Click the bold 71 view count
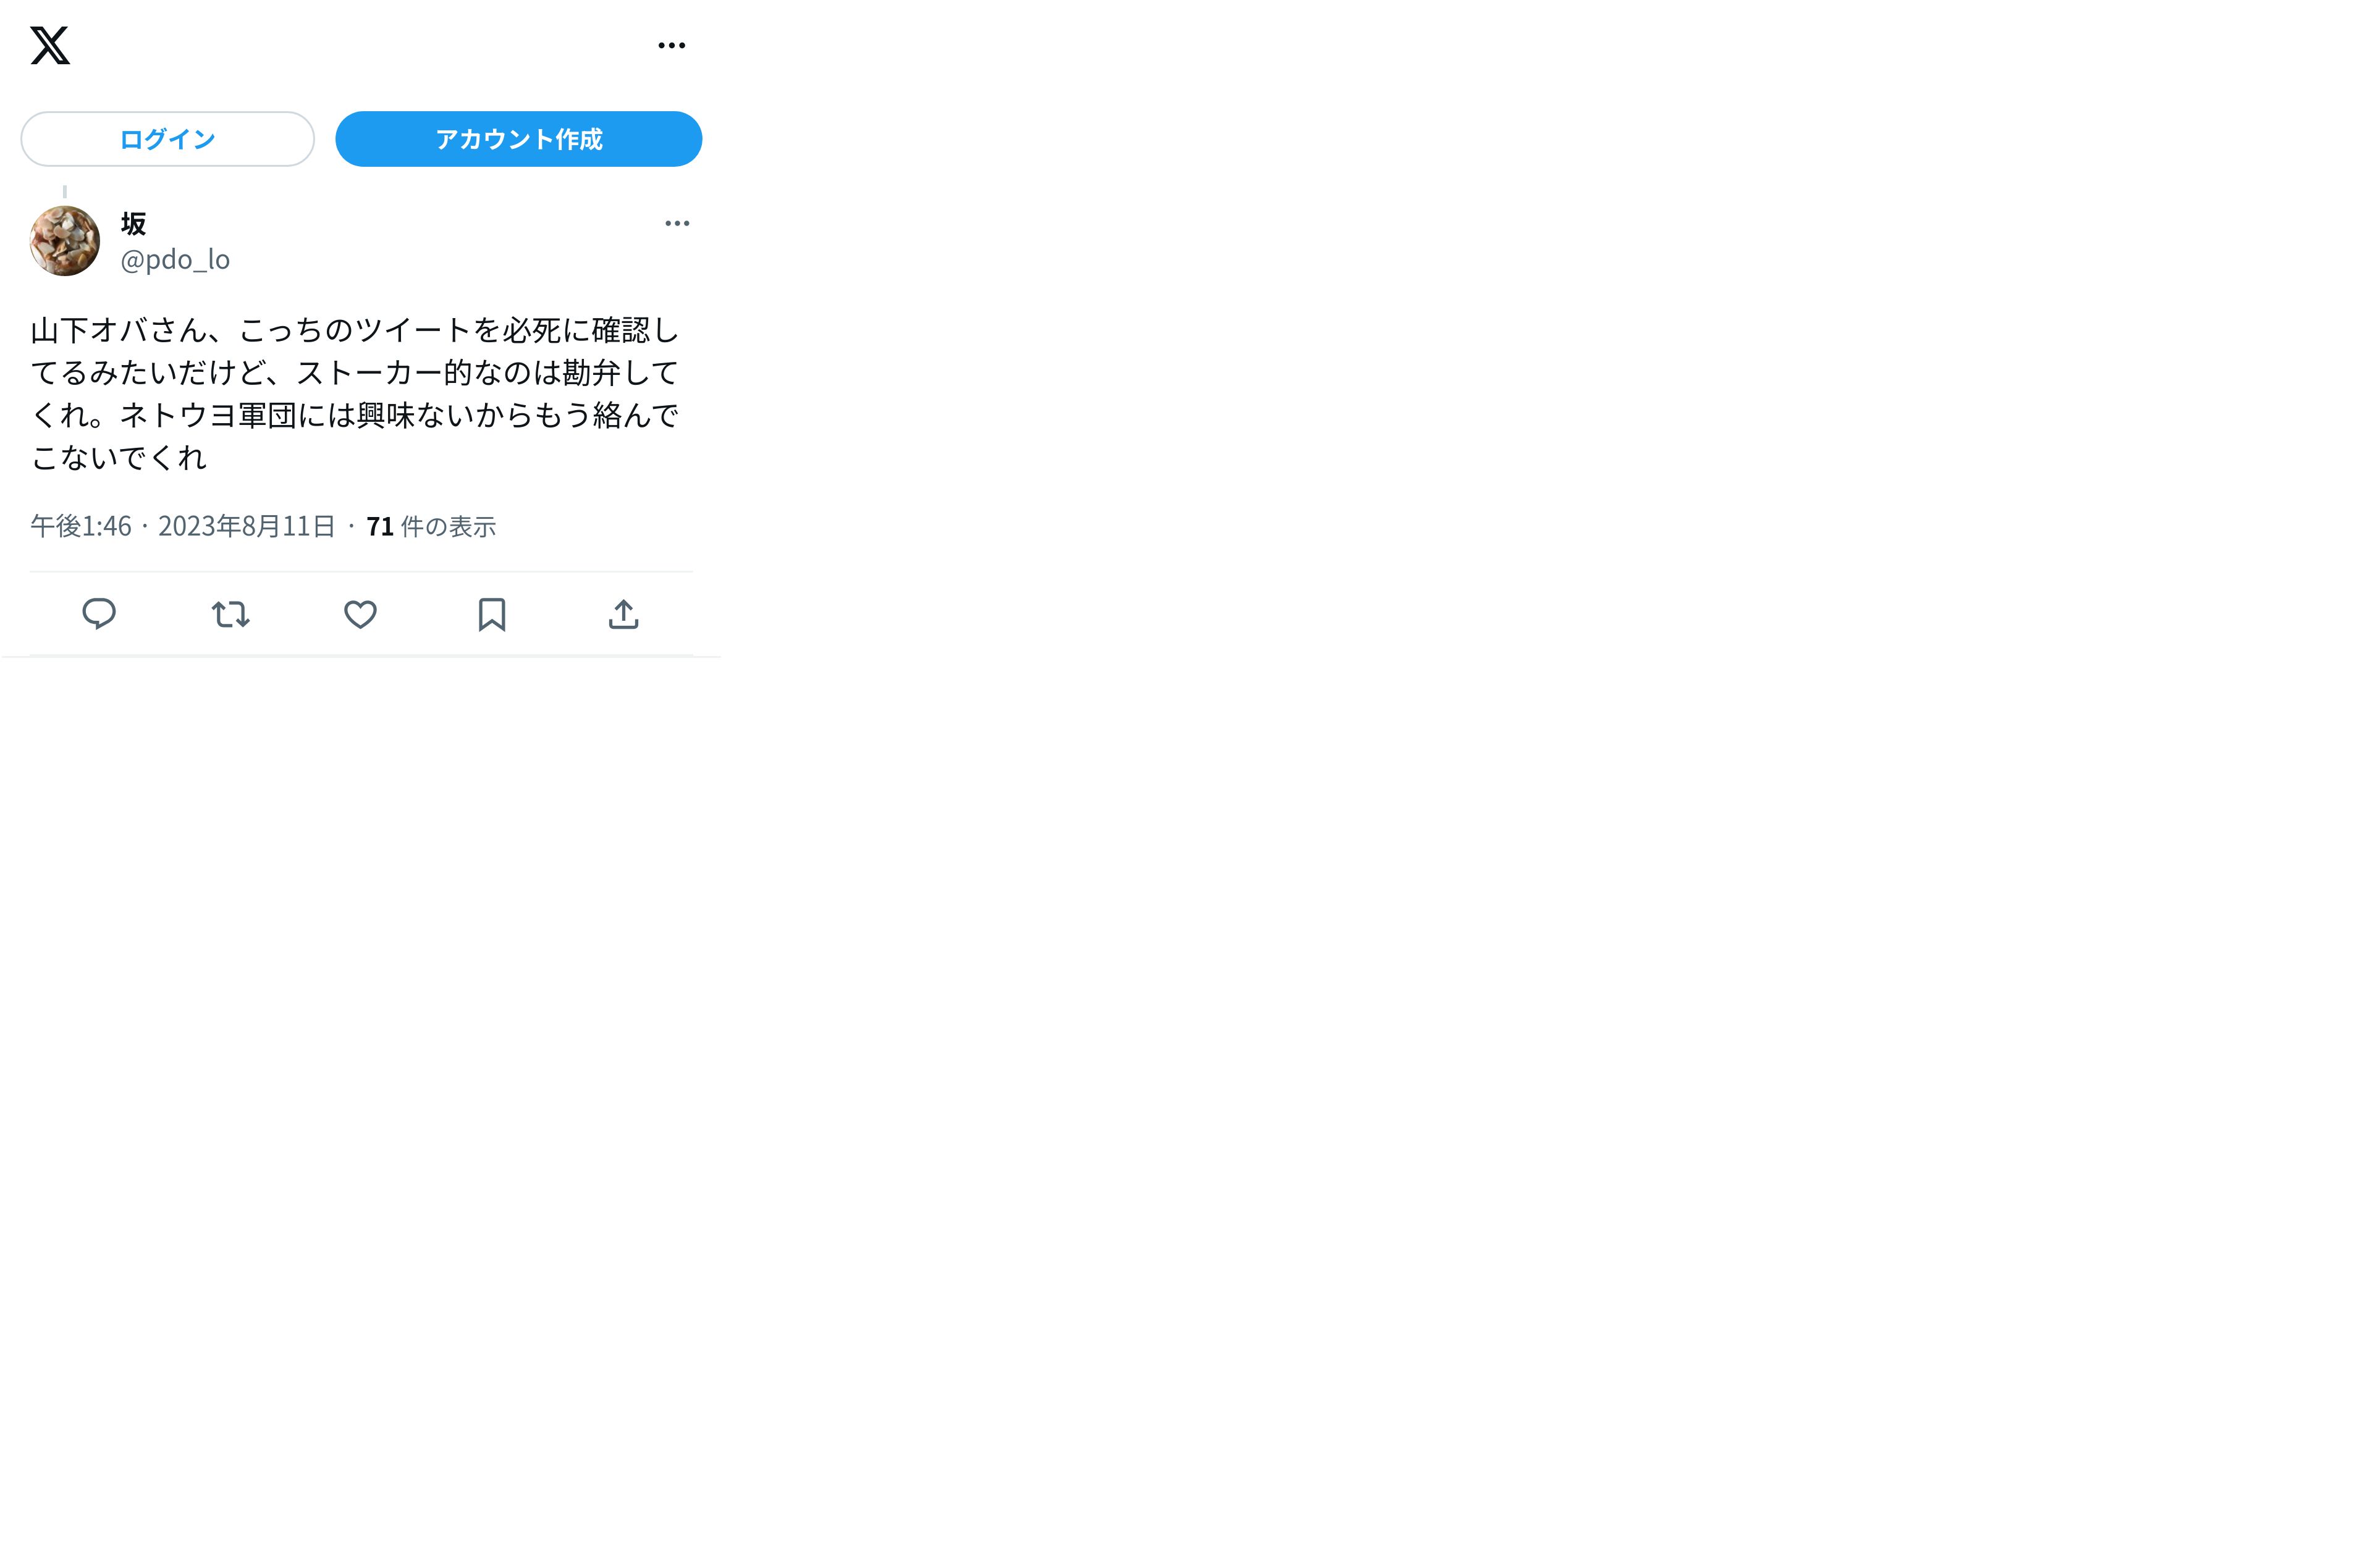Image resolution: width=2380 pixels, height=1564 pixels. tap(380, 526)
